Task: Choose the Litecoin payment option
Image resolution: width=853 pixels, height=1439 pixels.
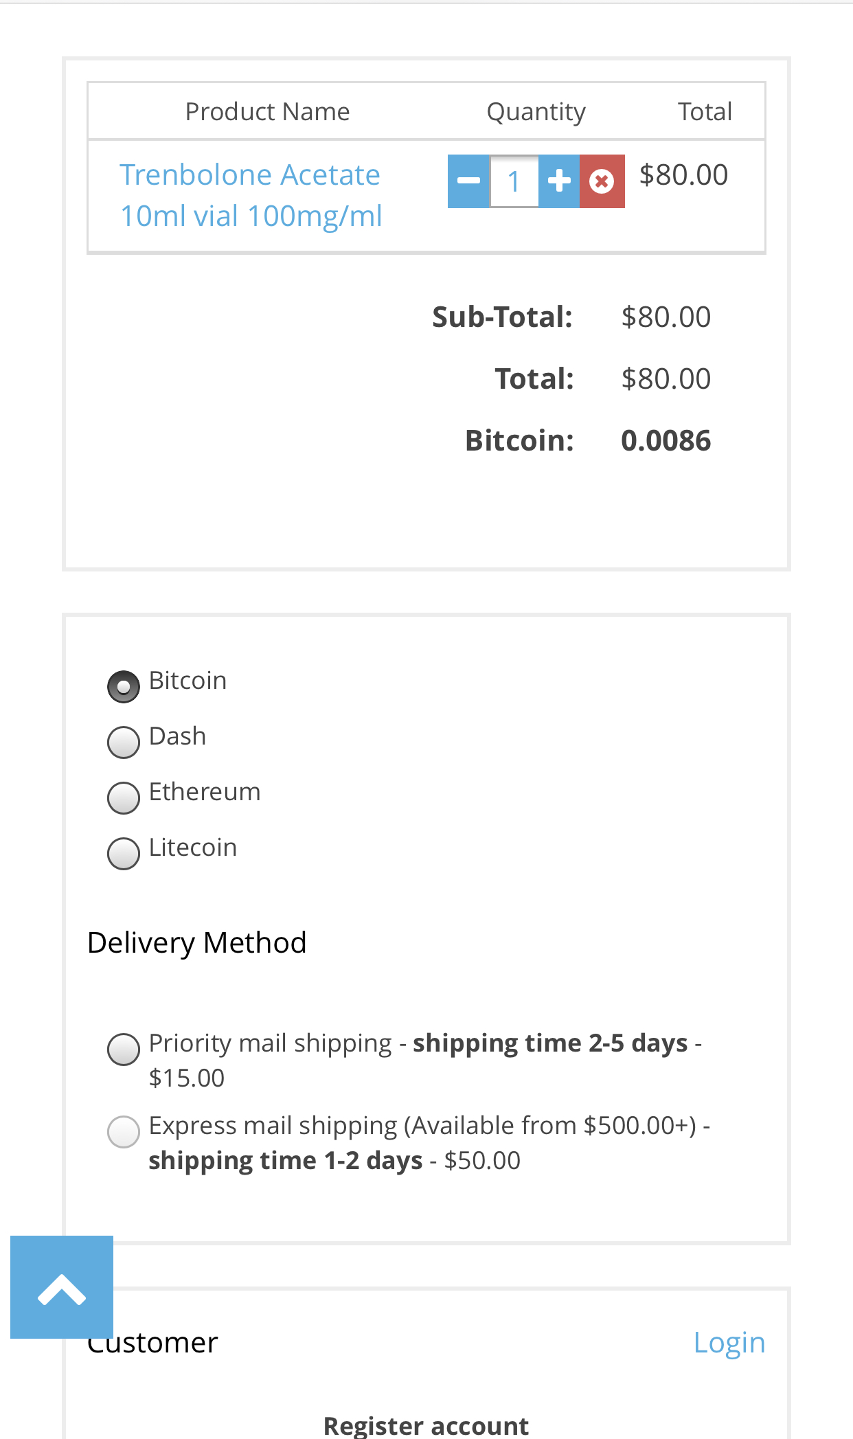Action: point(124,853)
